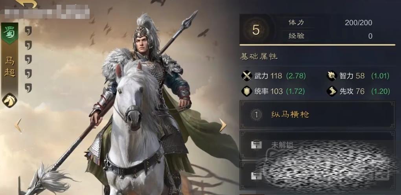This screenshot has width=401, height=195.
Task: Tap the circled number 1 skill marker
Action: click(256, 115)
